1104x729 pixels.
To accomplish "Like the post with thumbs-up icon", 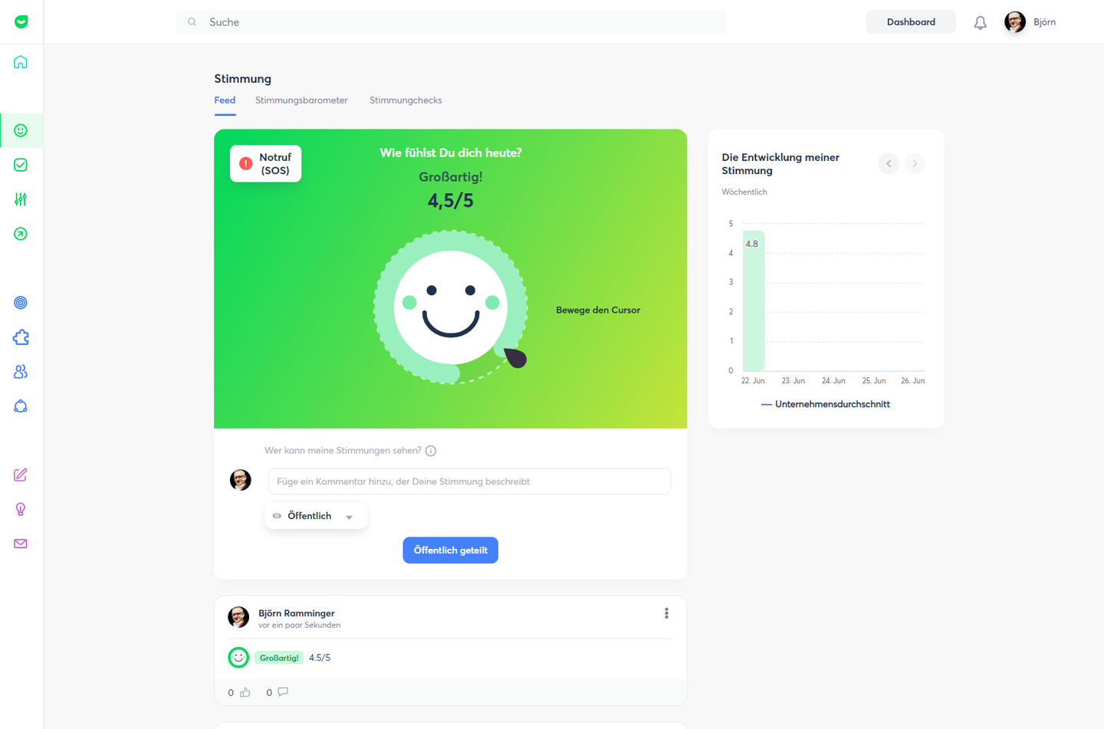I will pyautogui.click(x=245, y=692).
